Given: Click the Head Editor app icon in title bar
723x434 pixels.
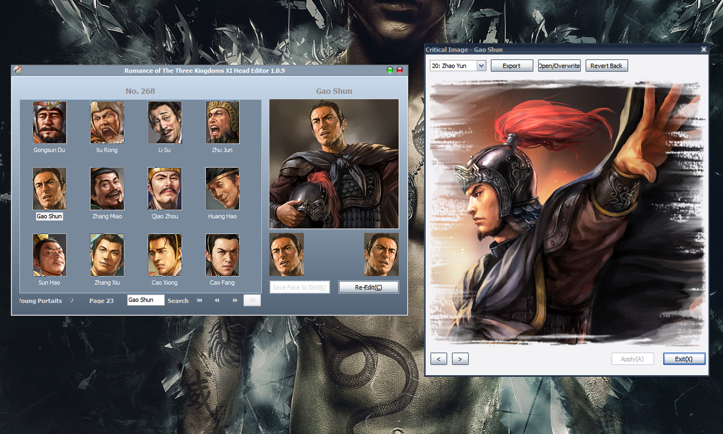Looking at the screenshot, I should [18, 70].
